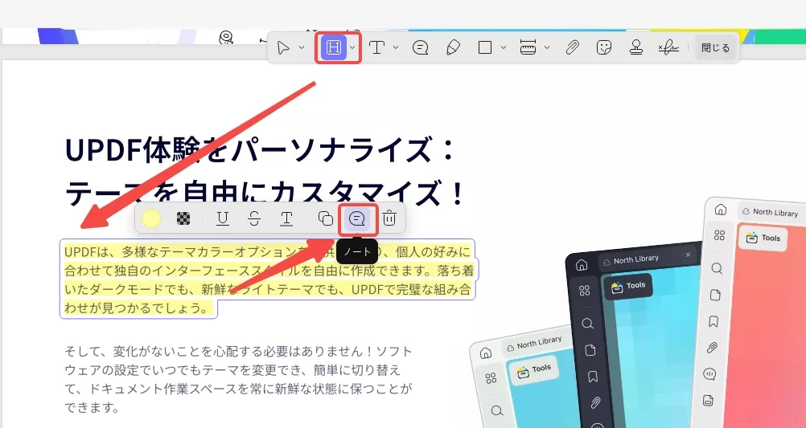Image resolution: width=806 pixels, height=428 pixels.
Task: Click paragraph line starting 'て、ドキュメント作業スペース'
Action: click(x=239, y=389)
